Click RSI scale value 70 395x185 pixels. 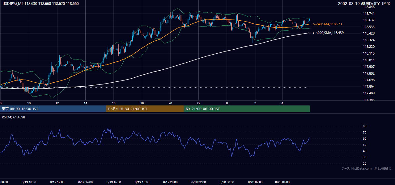pos(365,132)
